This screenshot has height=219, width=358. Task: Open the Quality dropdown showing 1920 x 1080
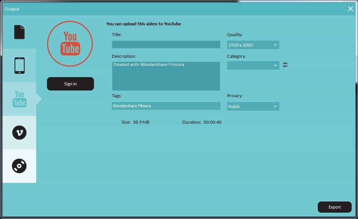point(253,45)
